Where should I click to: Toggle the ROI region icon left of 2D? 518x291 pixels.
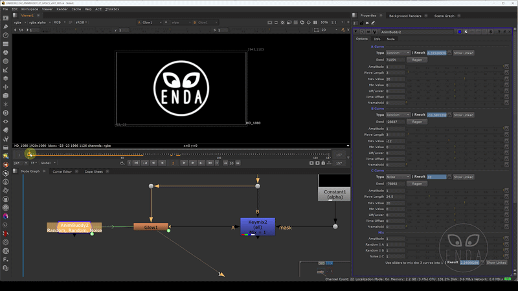coord(316,30)
